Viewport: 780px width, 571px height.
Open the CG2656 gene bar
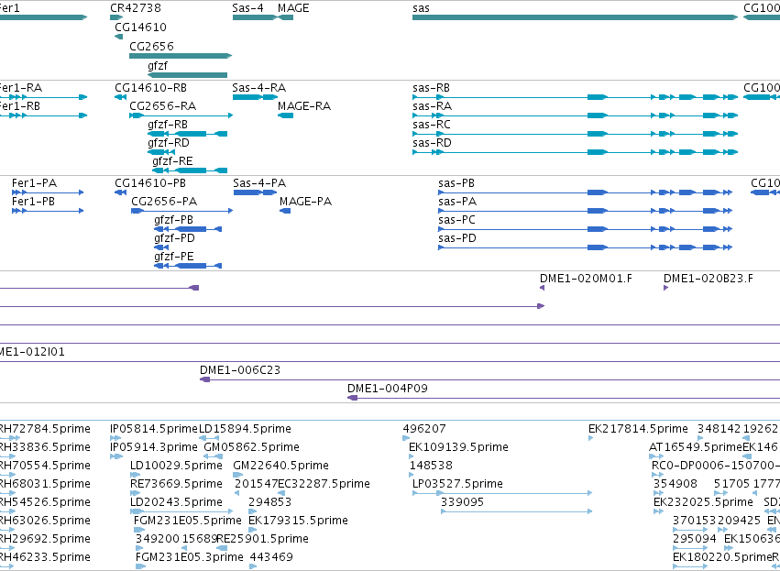[x=181, y=56]
